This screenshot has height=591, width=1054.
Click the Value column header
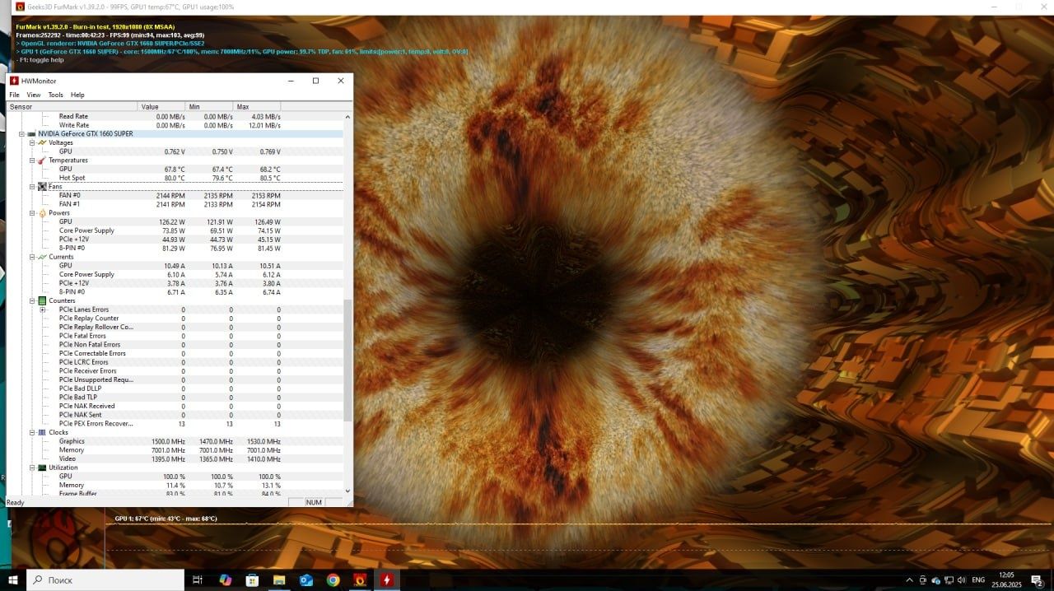162,107
